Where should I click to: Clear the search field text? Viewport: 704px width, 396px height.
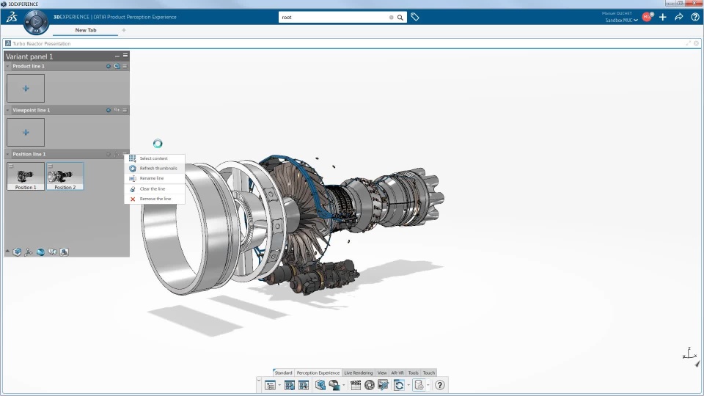coord(391,18)
